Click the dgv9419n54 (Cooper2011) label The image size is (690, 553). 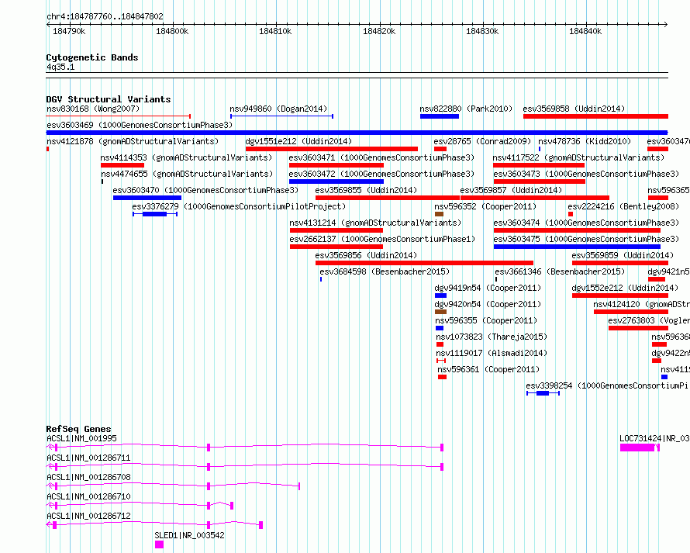click(488, 288)
